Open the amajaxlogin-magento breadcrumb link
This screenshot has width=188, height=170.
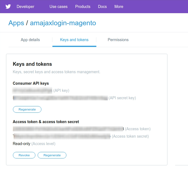(63, 23)
